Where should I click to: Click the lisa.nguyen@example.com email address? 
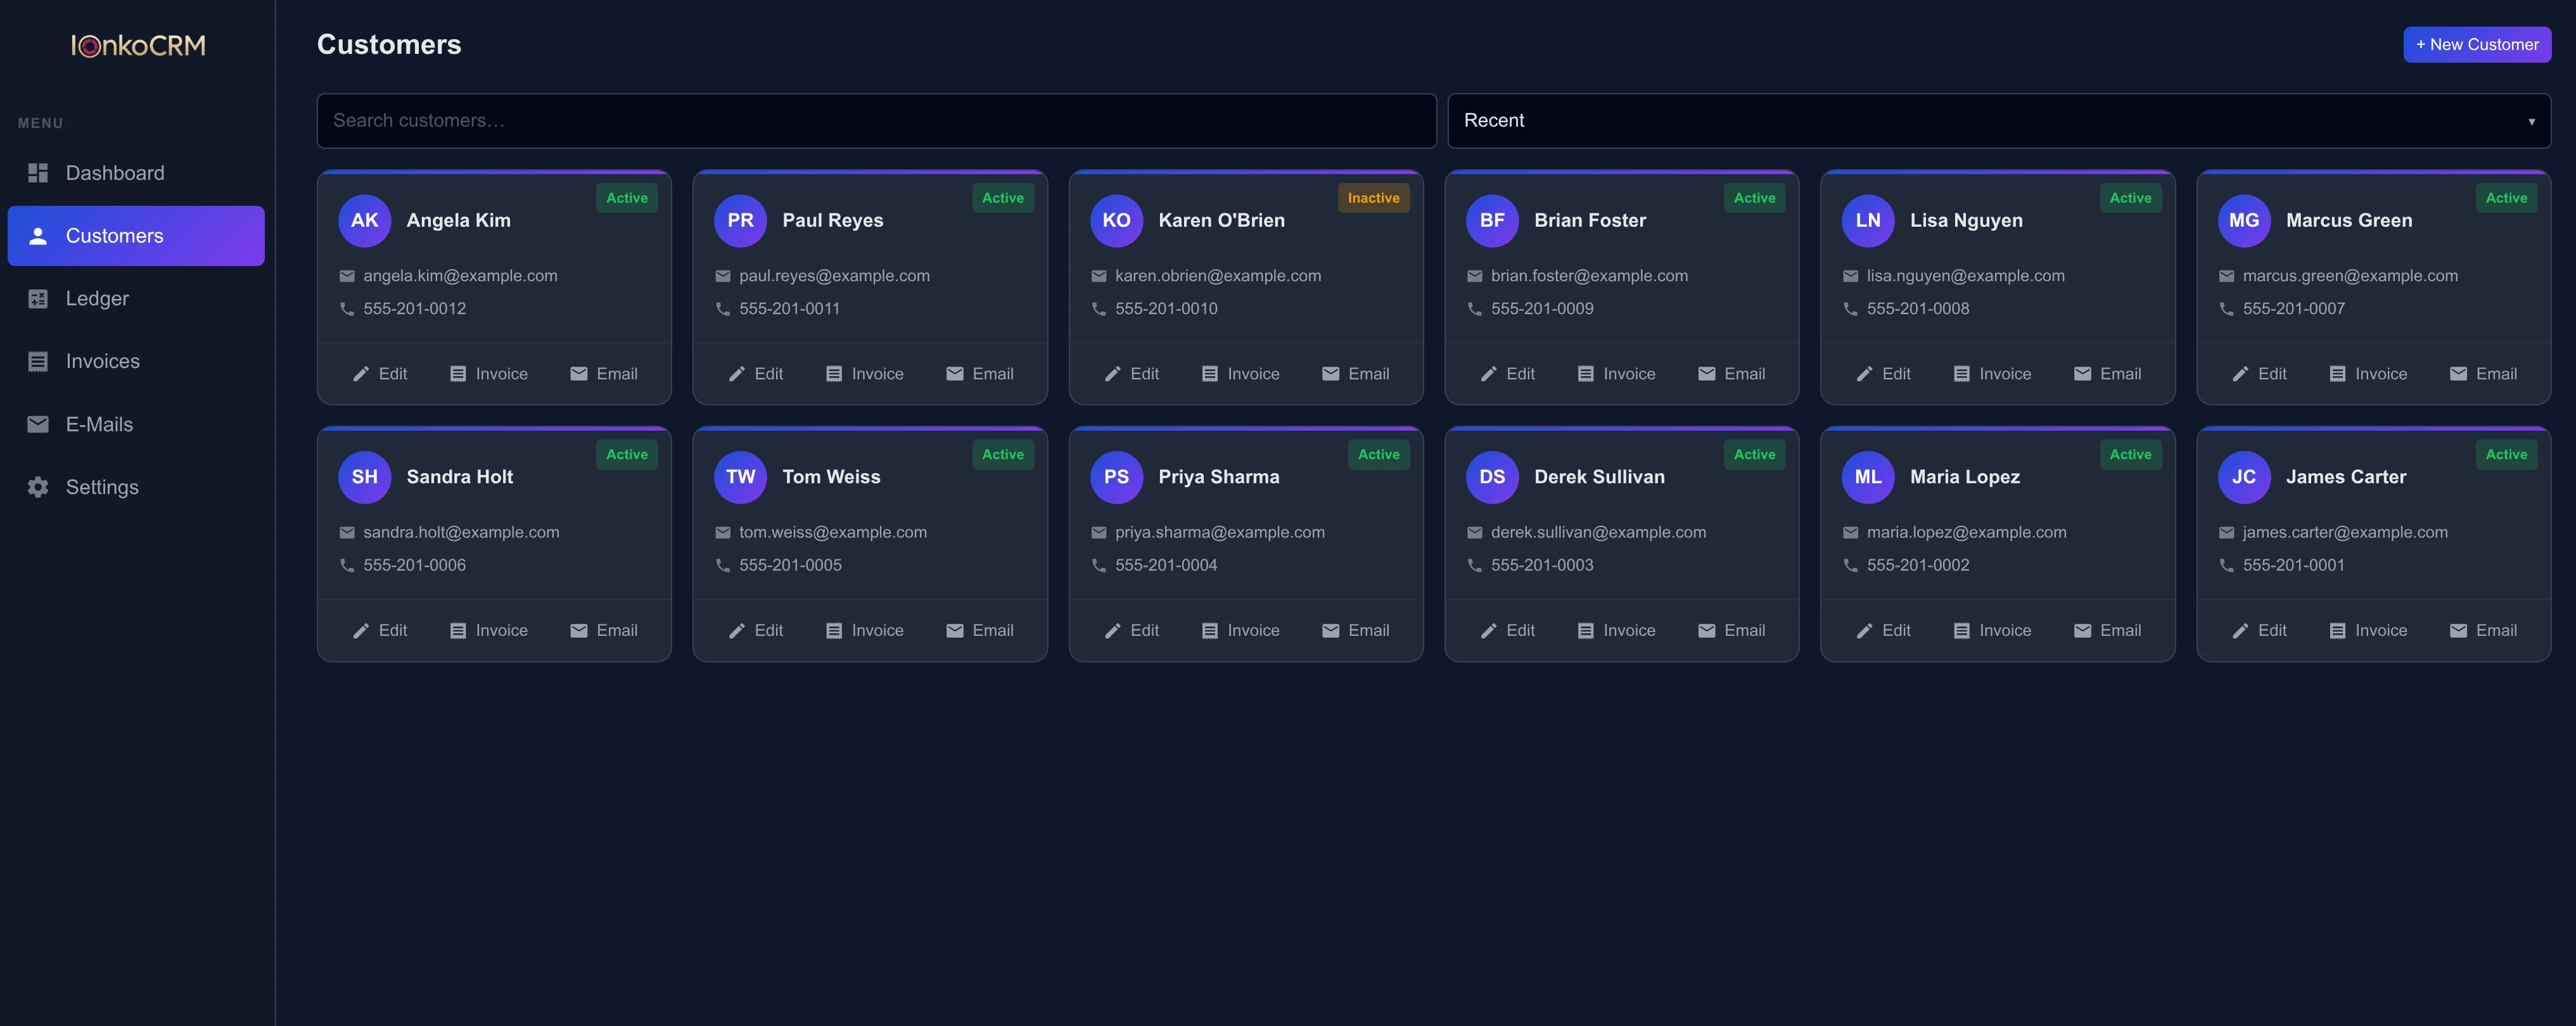pos(1965,276)
